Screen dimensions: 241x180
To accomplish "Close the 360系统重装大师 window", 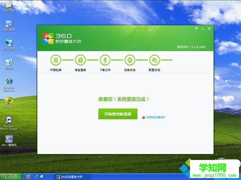I will [x=209, y=28].
